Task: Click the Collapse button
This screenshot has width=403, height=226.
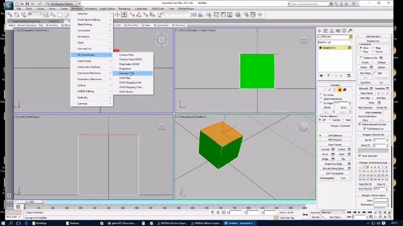Action: (x=381, y=63)
